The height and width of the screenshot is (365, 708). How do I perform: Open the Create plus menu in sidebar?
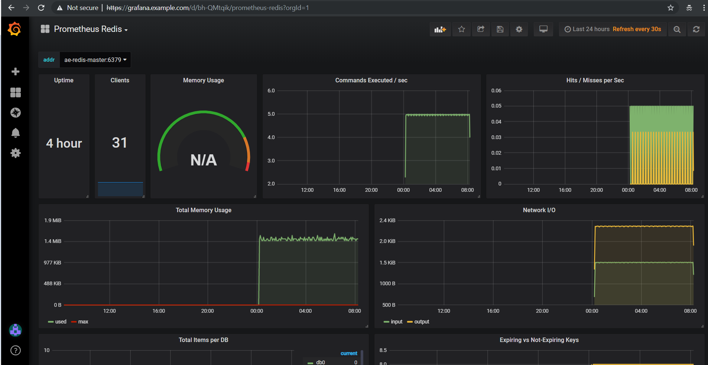click(15, 72)
